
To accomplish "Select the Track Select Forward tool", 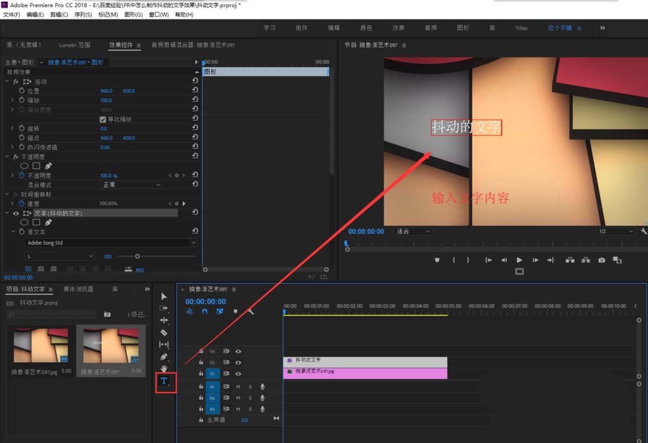I will pos(164,308).
